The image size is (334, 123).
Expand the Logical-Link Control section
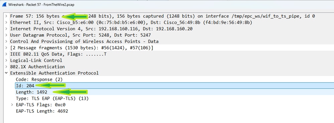point(7,61)
